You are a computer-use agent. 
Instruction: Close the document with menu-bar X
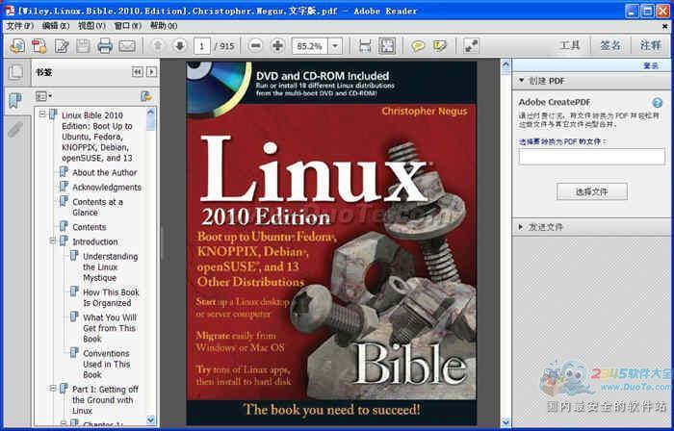coord(665,26)
